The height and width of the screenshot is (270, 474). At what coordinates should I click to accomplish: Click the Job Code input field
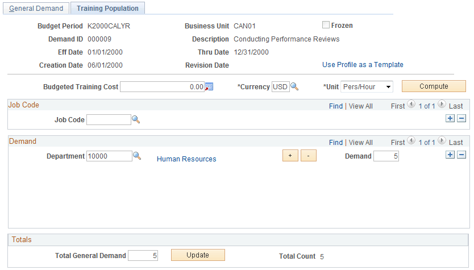coord(109,120)
